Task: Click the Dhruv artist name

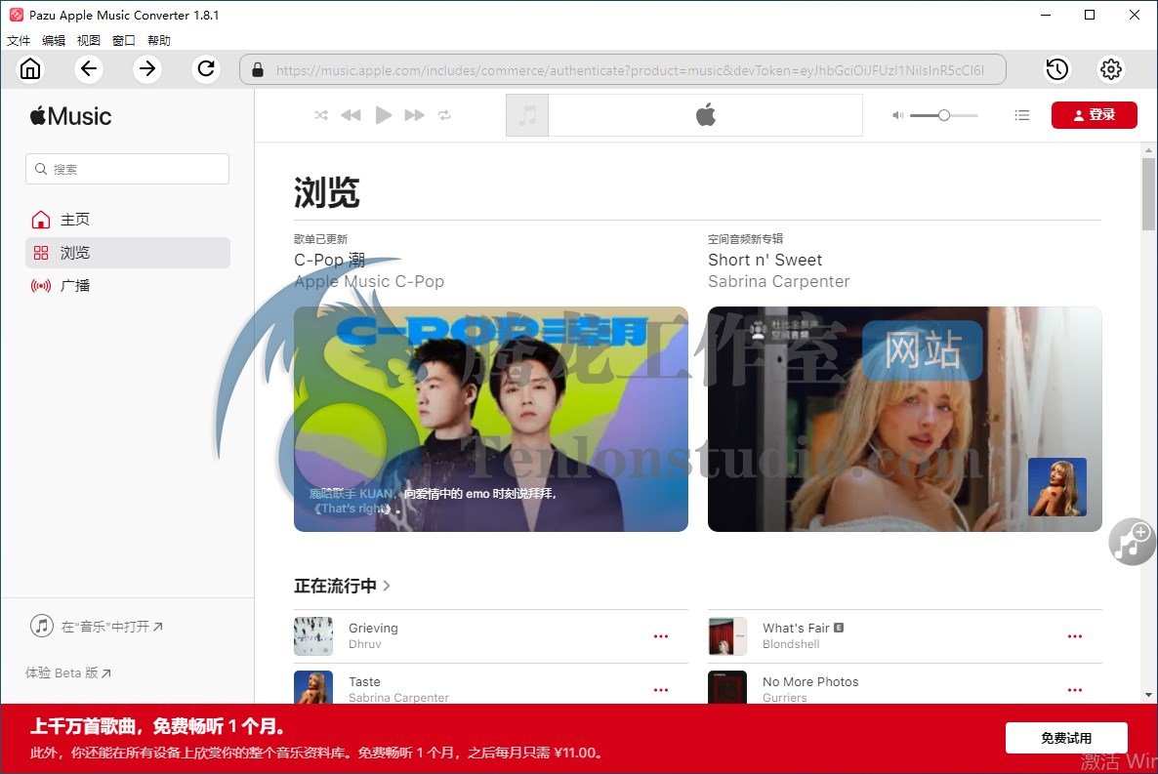Action: click(365, 644)
